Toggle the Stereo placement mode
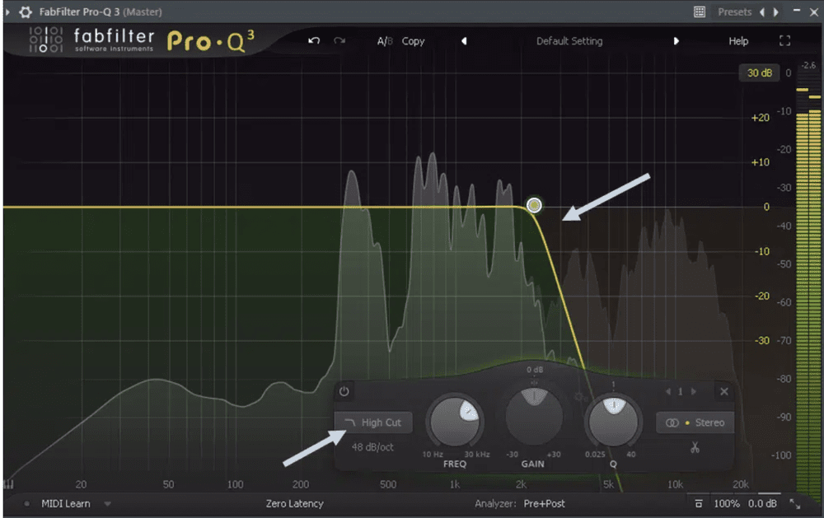This screenshot has height=518, width=824. (x=695, y=422)
